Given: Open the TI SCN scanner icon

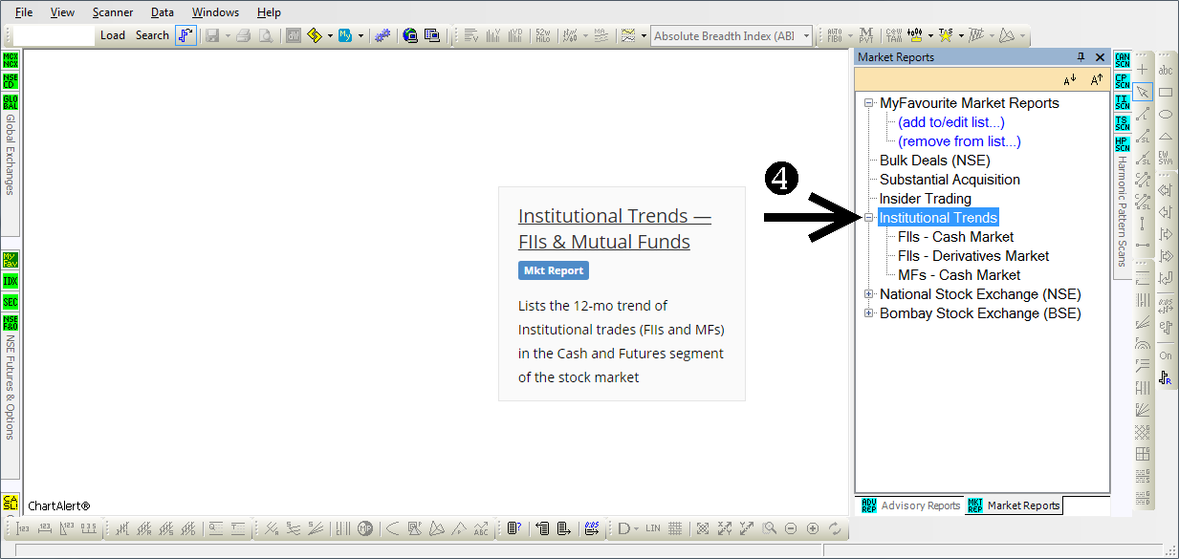Looking at the screenshot, I should tap(1123, 102).
